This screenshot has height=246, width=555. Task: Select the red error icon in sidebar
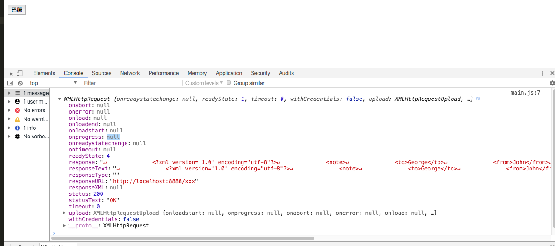tap(18, 110)
